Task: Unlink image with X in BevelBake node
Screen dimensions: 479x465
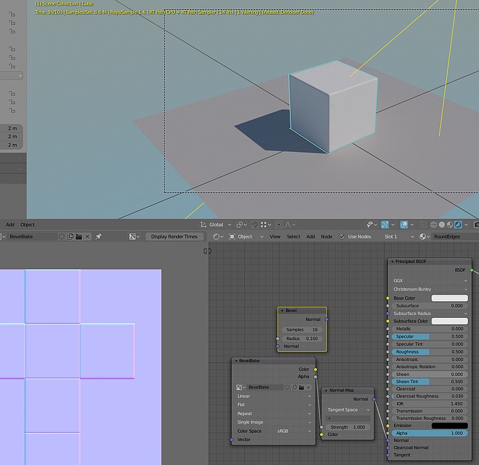Action: point(309,387)
